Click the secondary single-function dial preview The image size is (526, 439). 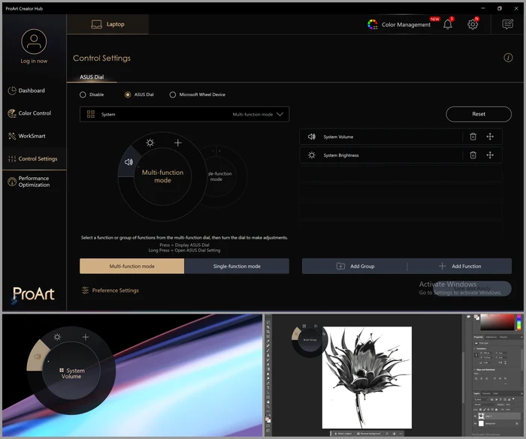click(x=219, y=176)
